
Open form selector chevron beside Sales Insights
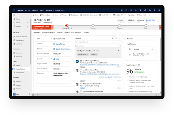[x=57, y=22]
